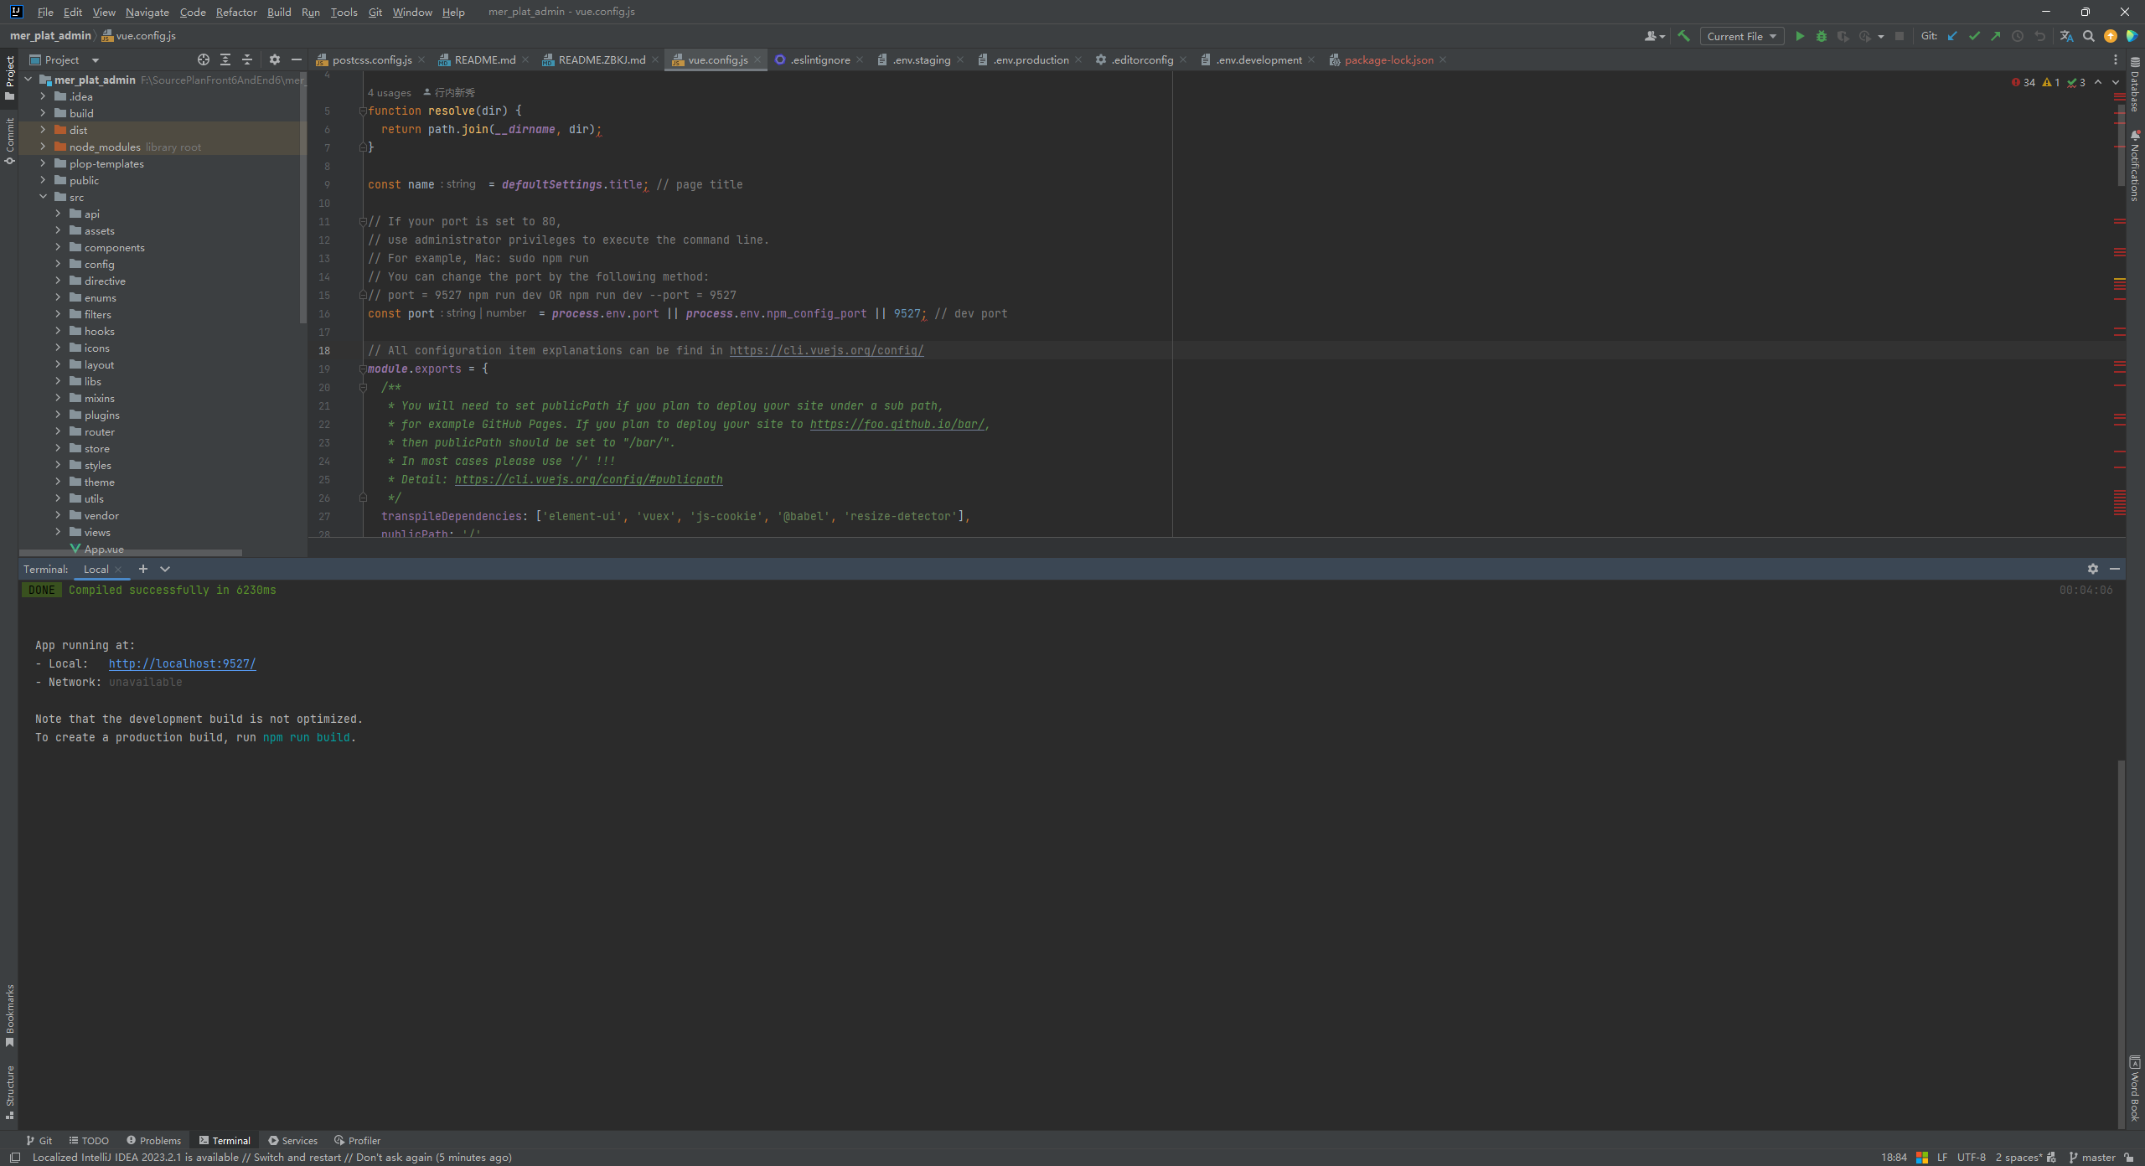The image size is (2145, 1166).
Task: Open the http://localhost:9527/ link in terminal
Action: click(x=182, y=663)
